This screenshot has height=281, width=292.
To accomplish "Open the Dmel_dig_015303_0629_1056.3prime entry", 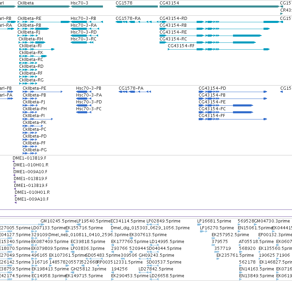I will (150, 228).
